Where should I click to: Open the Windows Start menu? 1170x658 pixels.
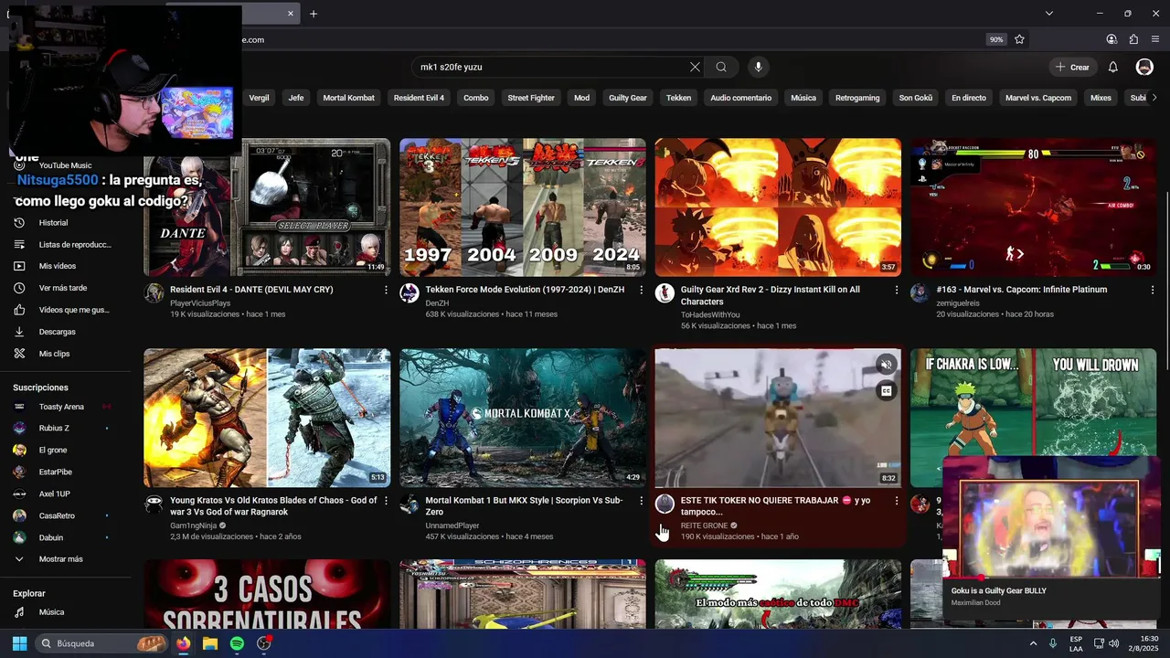(x=19, y=643)
